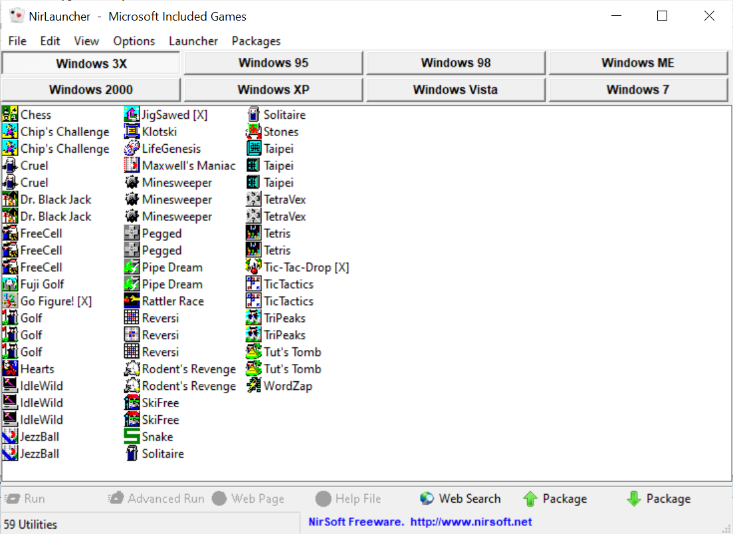Open the Options menu
The image size is (733, 534).
coord(134,41)
